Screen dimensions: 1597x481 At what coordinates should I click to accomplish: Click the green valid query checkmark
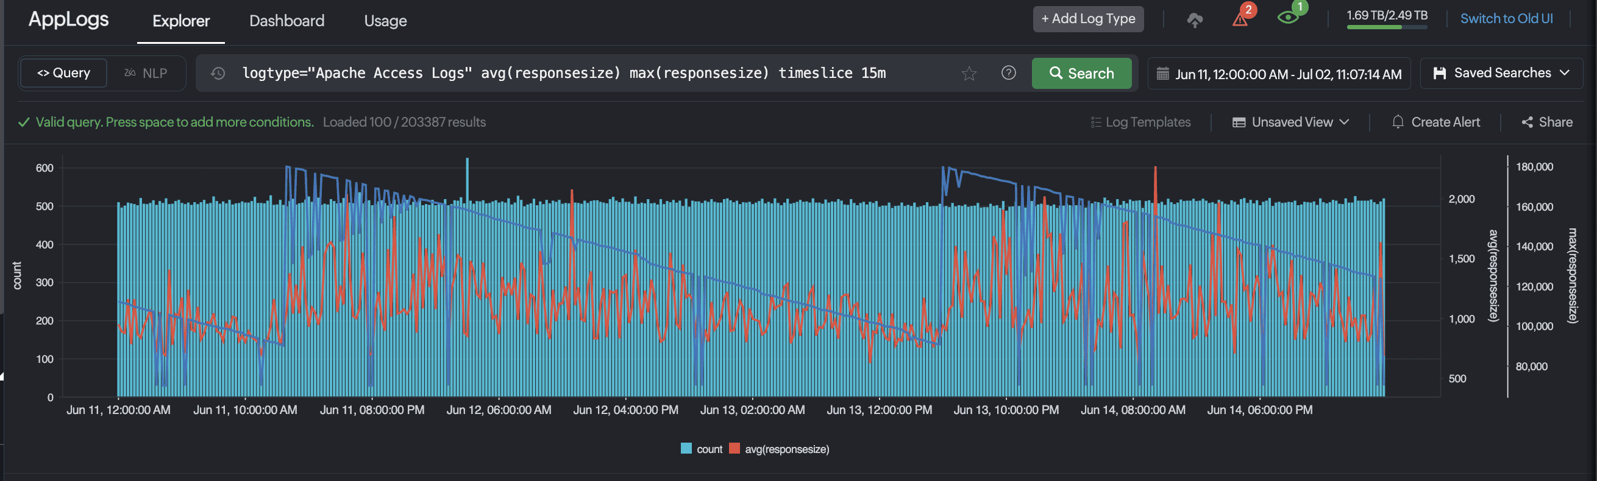(24, 122)
